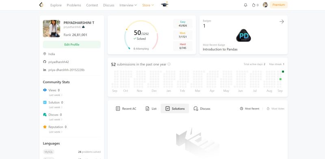The image size is (325, 159).
Task: Click the submissions info icon
Action: tap(169, 64)
